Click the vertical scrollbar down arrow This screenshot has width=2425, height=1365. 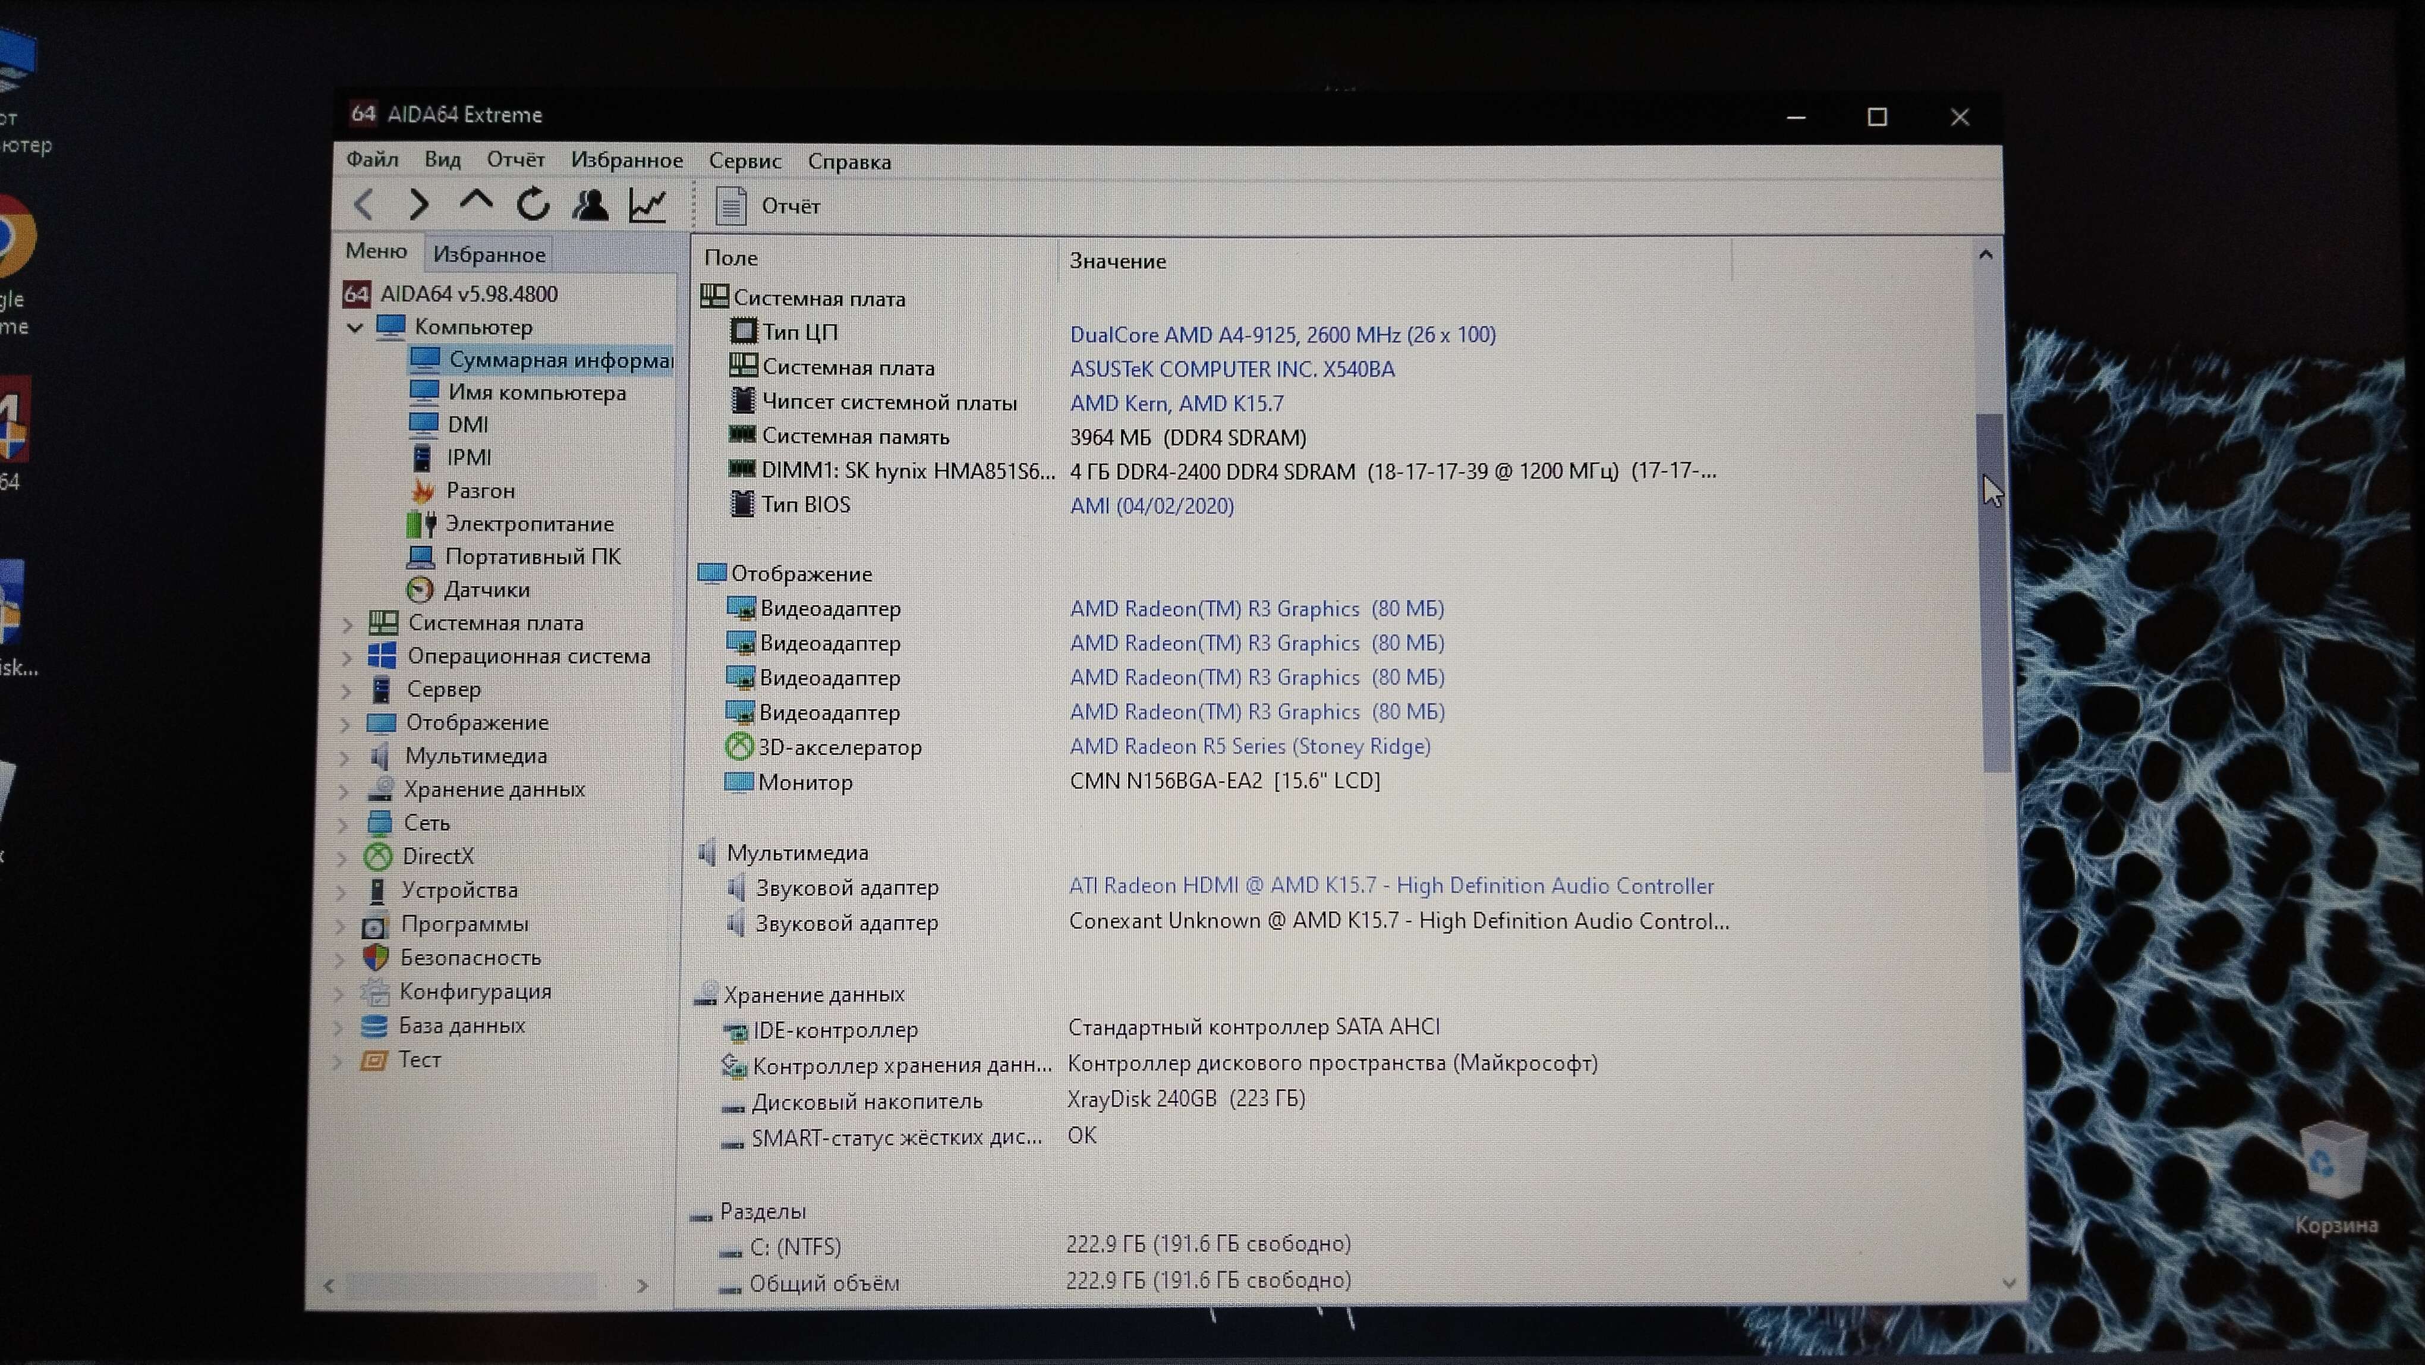click(2008, 1282)
